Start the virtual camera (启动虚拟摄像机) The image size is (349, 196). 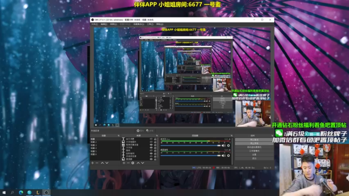tap(254, 147)
